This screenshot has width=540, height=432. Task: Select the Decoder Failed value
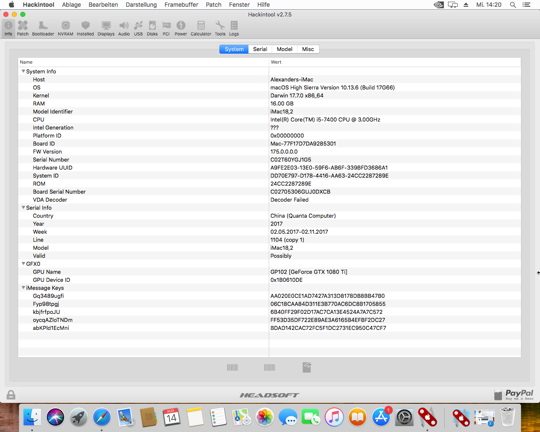[x=289, y=200]
